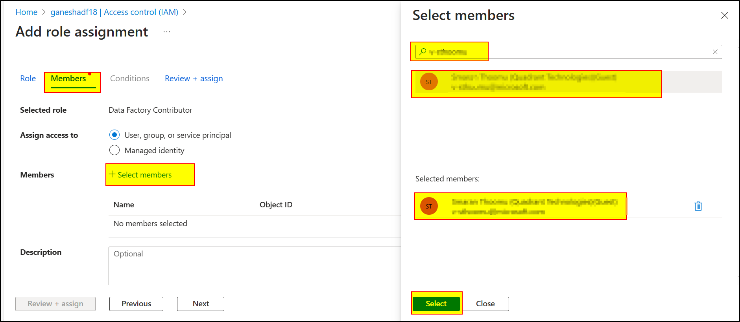This screenshot has height=322, width=740.
Task: Open the Review + assign tab
Action: [x=194, y=79]
